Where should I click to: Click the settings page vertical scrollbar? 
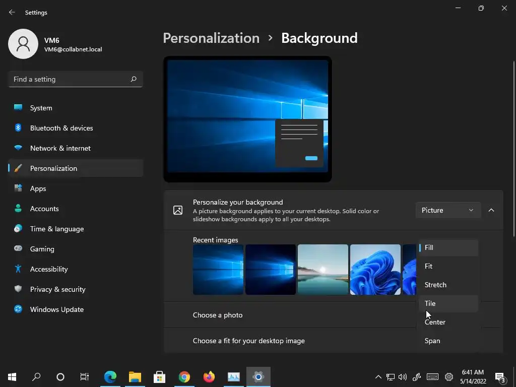coord(513,148)
